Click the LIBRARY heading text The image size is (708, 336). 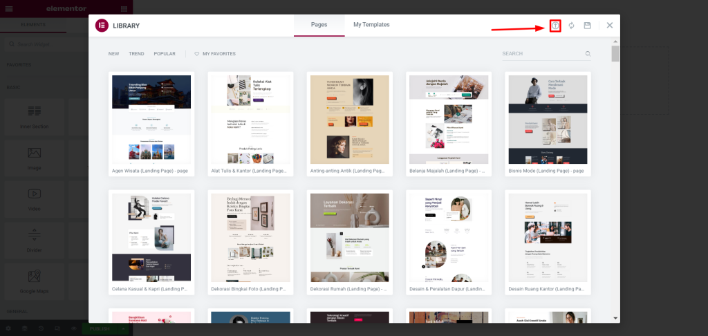tap(126, 26)
